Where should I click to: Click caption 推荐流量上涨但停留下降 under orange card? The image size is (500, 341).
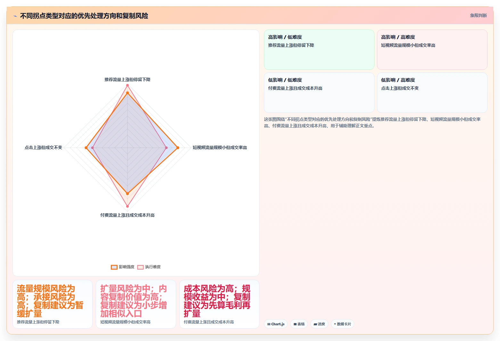(x=38, y=322)
